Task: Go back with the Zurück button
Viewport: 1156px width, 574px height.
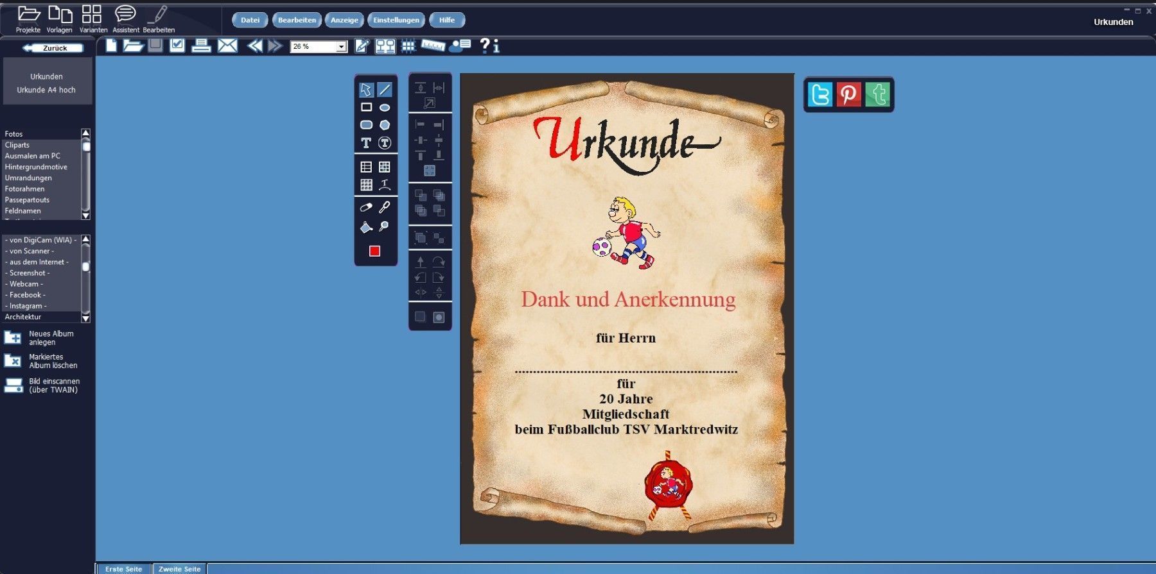Action: pos(53,48)
